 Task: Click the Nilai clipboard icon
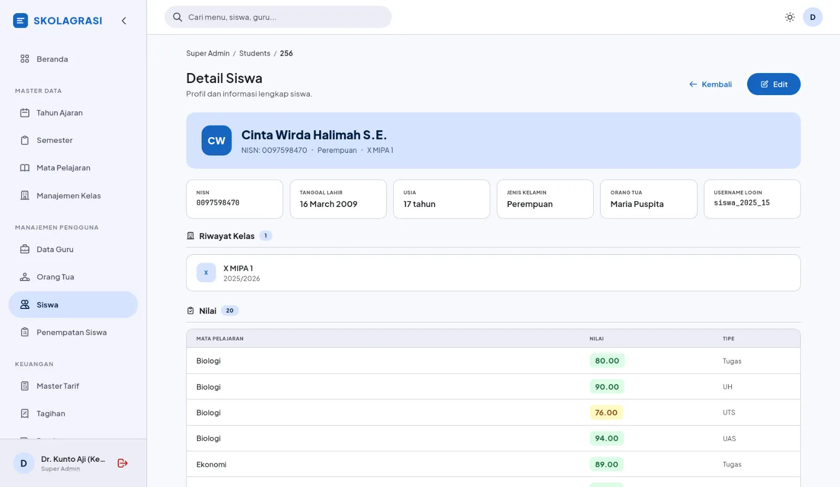pyautogui.click(x=191, y=310)
